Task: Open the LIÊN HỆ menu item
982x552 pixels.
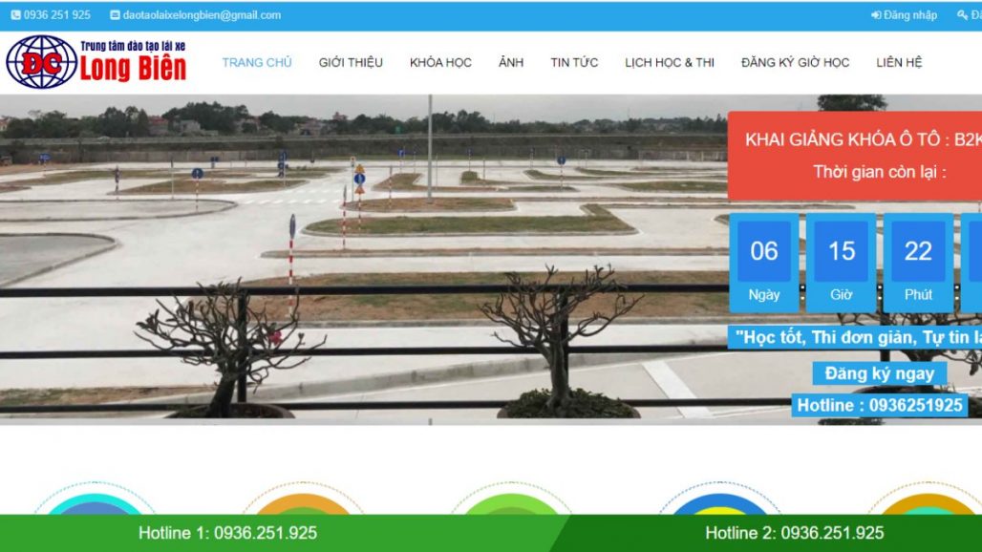Action: point(899,63)
